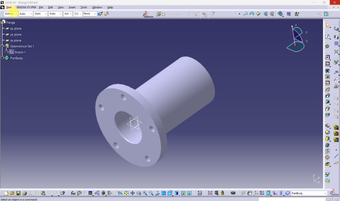Viewport: 340px width, 201px height.
Task: Open the Tools menu
Action: 84,7
